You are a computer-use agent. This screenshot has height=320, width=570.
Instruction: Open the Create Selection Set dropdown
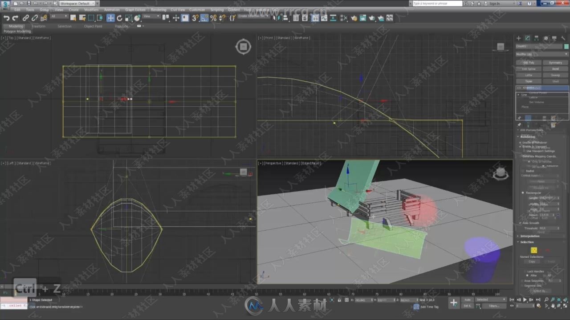pyautogui.click(x=253, y=16)
